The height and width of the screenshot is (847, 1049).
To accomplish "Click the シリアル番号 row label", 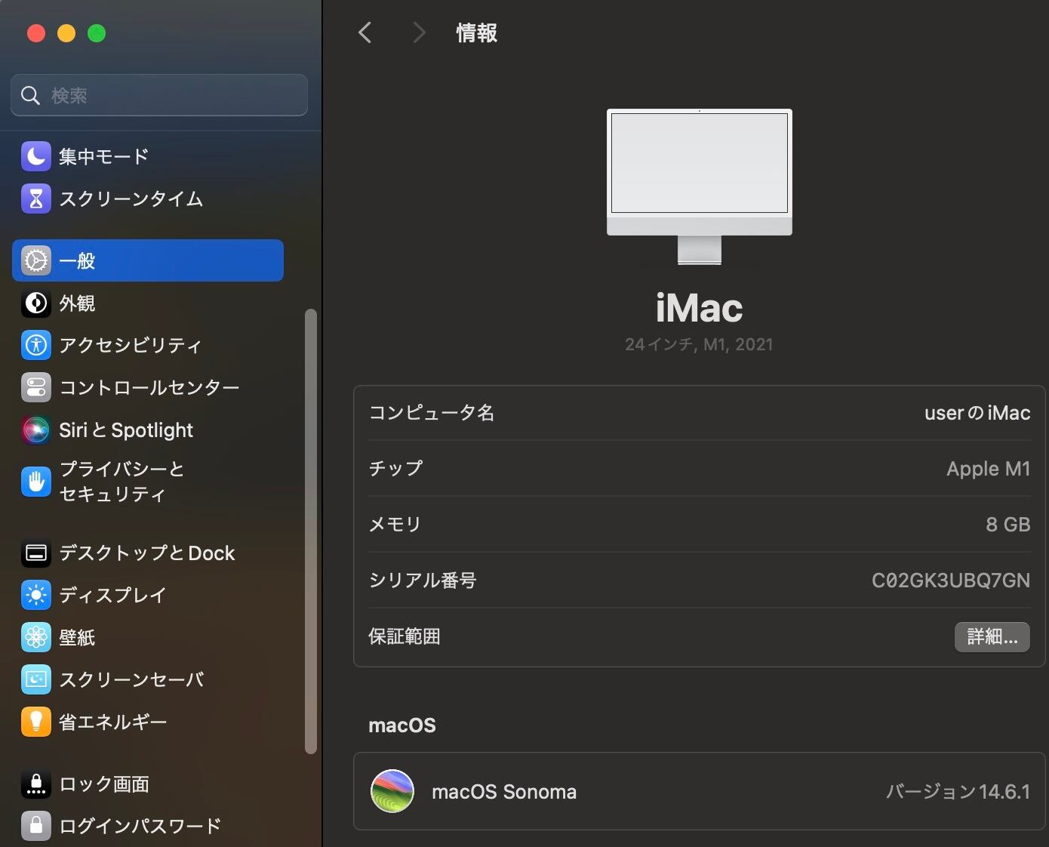I will [x=423, y=581].
